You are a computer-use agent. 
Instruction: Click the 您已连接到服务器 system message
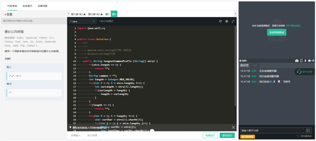tap(269, 76)
